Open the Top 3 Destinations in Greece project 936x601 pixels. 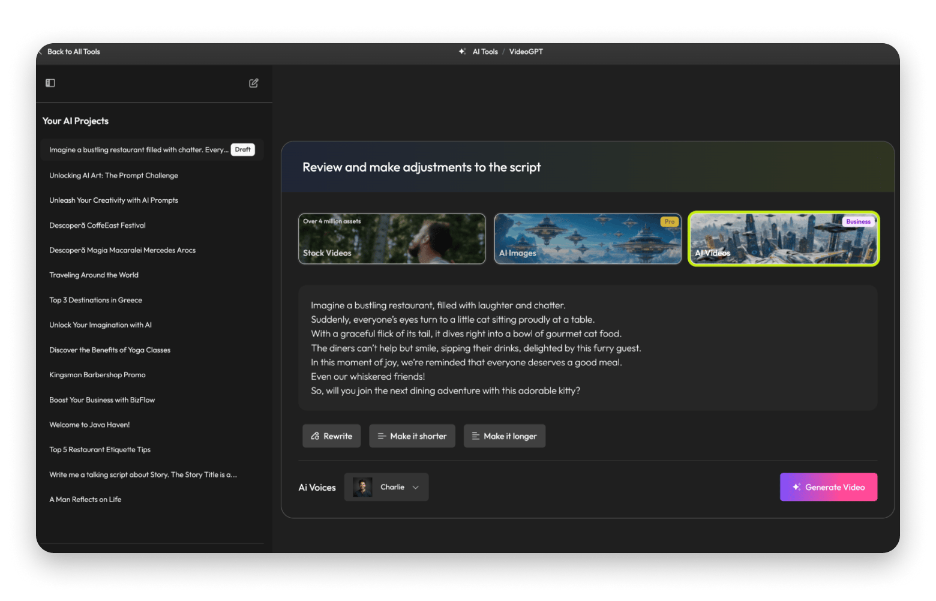tap(95, 300)
